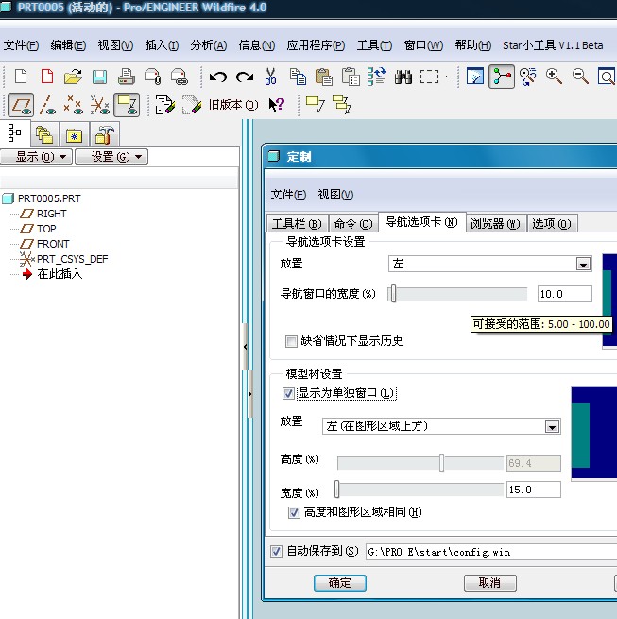Screen dimensions: 617x619
Task: Select PRT0005.PRT in the model tree
Action: [x=49, y=198]
